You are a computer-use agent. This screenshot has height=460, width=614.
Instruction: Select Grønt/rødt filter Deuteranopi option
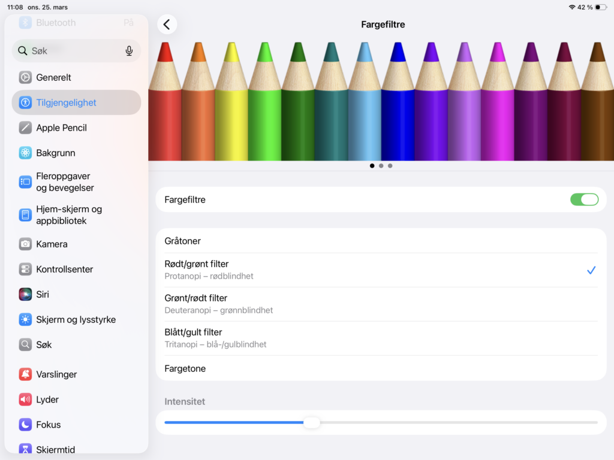pyautogui.click(x=381, y=304)
